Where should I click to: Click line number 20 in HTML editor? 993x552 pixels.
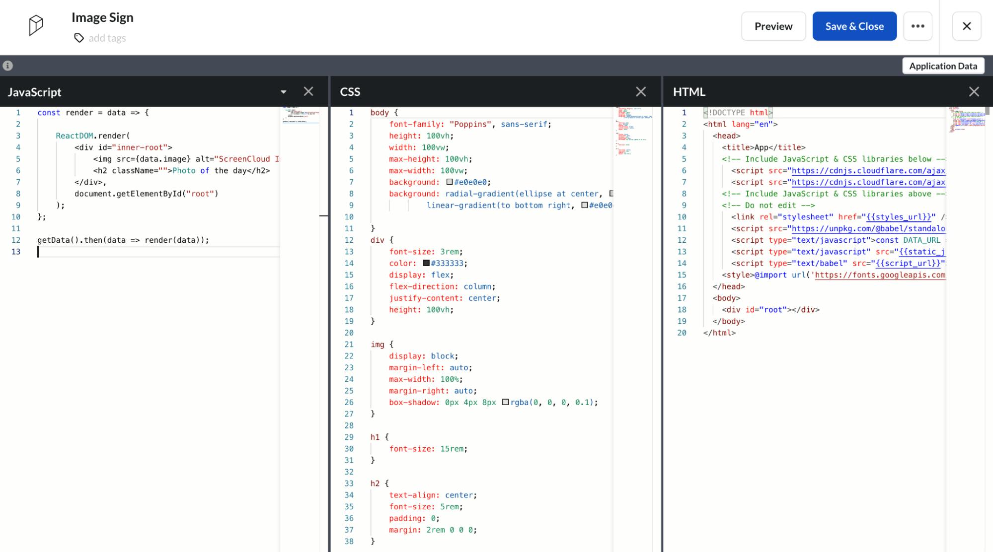[x=682, y=333]
